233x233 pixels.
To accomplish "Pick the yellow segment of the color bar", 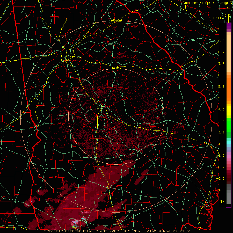I will [229, 111].
